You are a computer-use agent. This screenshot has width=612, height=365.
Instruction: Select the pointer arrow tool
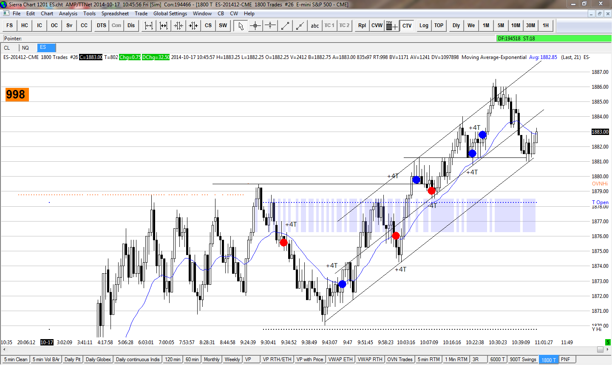241,25
